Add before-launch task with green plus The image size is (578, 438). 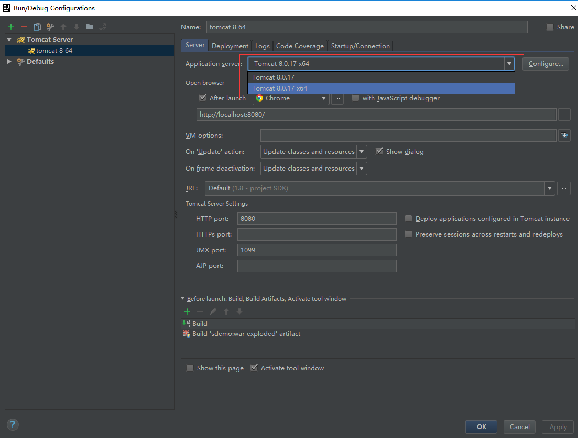point(187,311)
